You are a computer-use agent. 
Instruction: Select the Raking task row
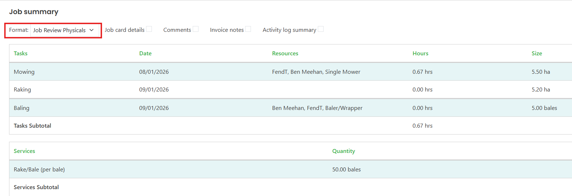[x=291, y=89]
